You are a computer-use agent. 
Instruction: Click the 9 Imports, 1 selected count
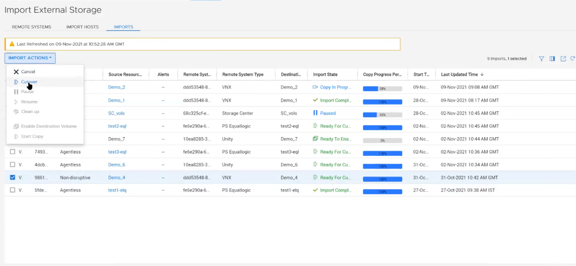point(506,59)
